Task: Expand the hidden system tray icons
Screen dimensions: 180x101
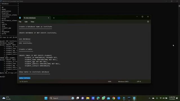Action: (149, 98)
